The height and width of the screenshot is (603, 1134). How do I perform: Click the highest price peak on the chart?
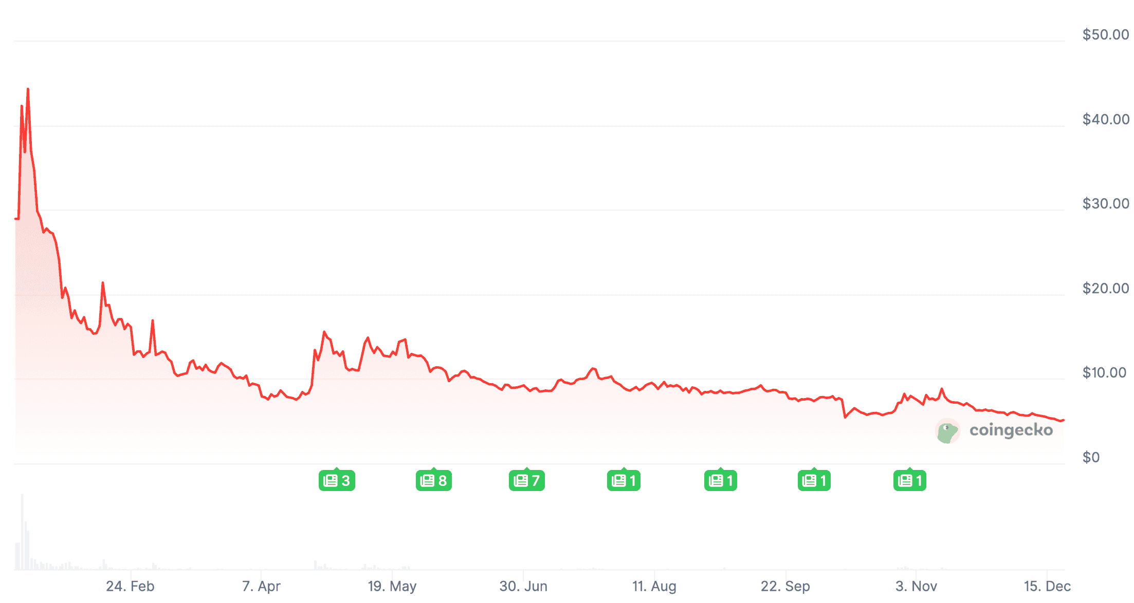tap(28, 90)
